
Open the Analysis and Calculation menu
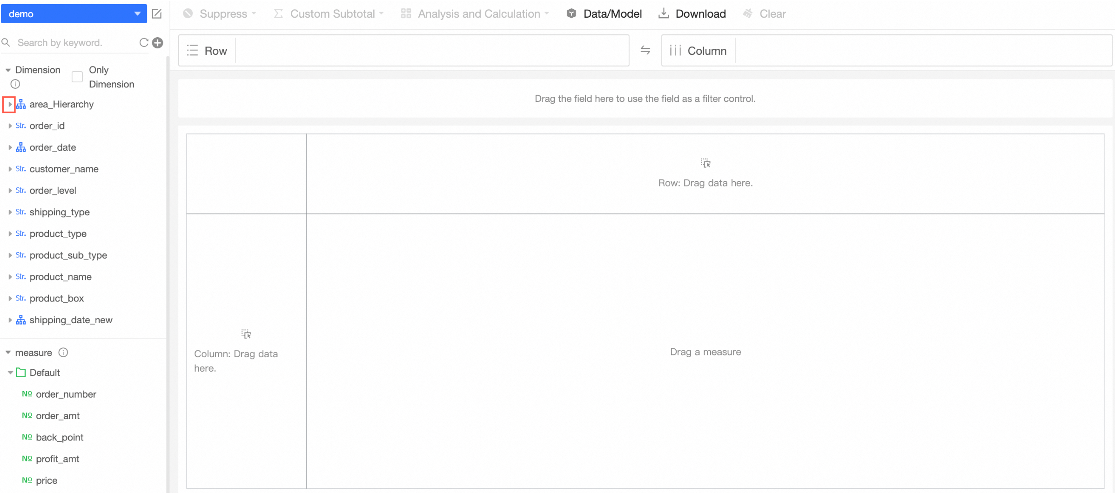pyautogui.click(x=475, y=14)
